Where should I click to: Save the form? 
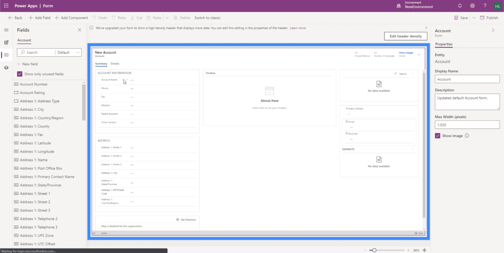point(461,18)
